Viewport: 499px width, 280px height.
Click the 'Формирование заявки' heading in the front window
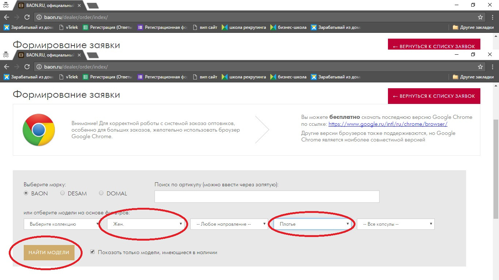point(66,95)
